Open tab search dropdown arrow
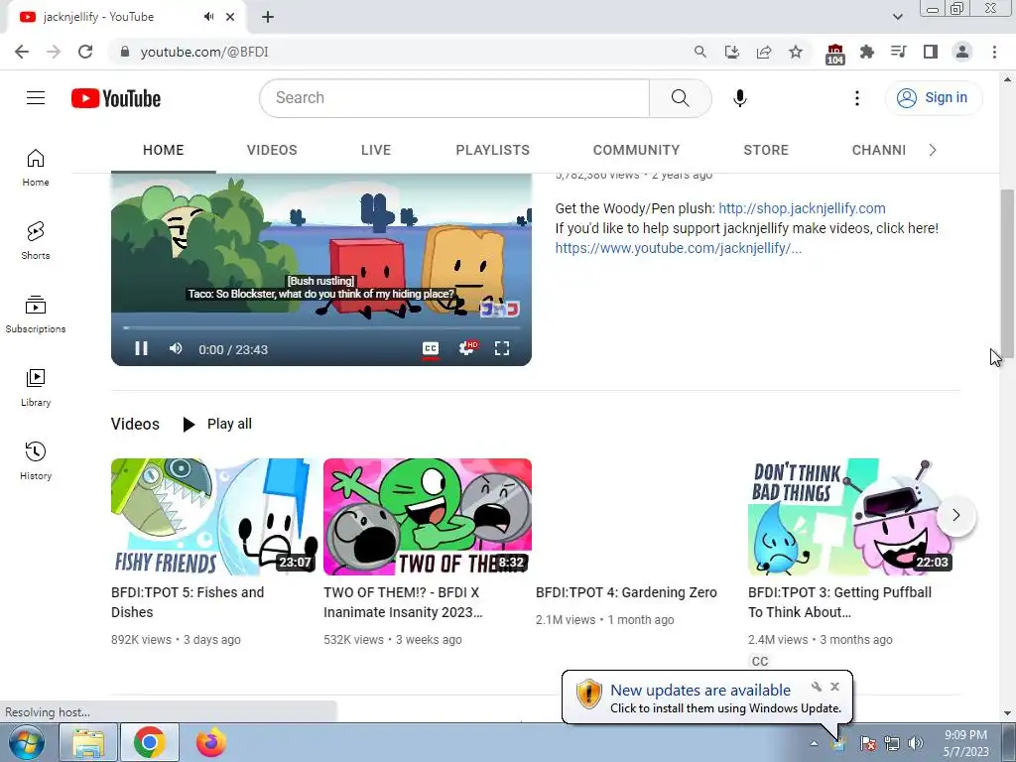This screenshot has width=1016, height=762. point(897,17)
